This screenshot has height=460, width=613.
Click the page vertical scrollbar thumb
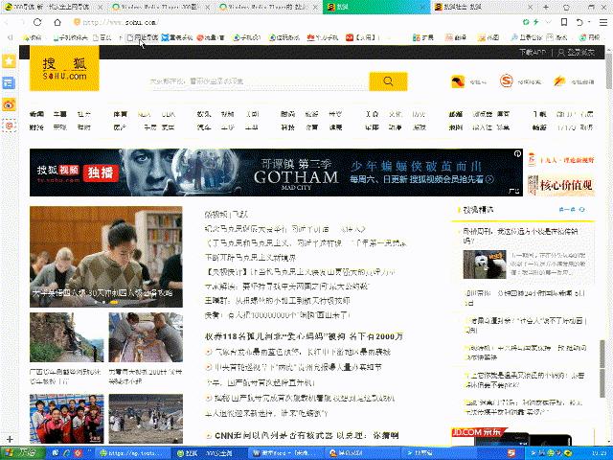(609, 72)
